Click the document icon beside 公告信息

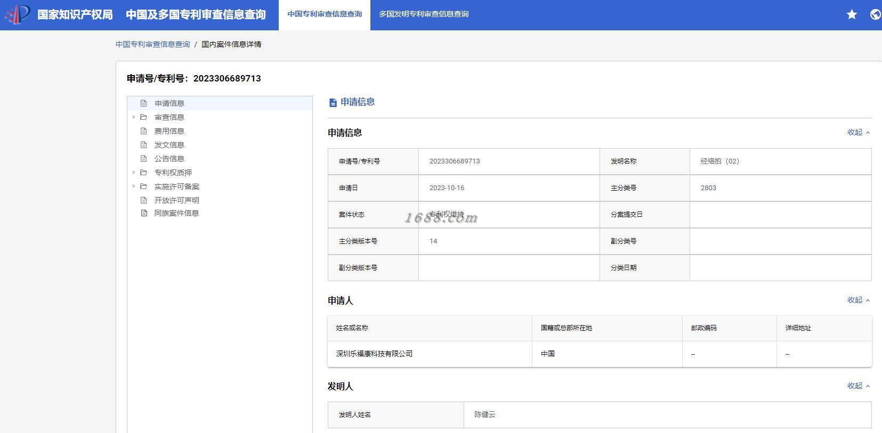pos(143,159)
